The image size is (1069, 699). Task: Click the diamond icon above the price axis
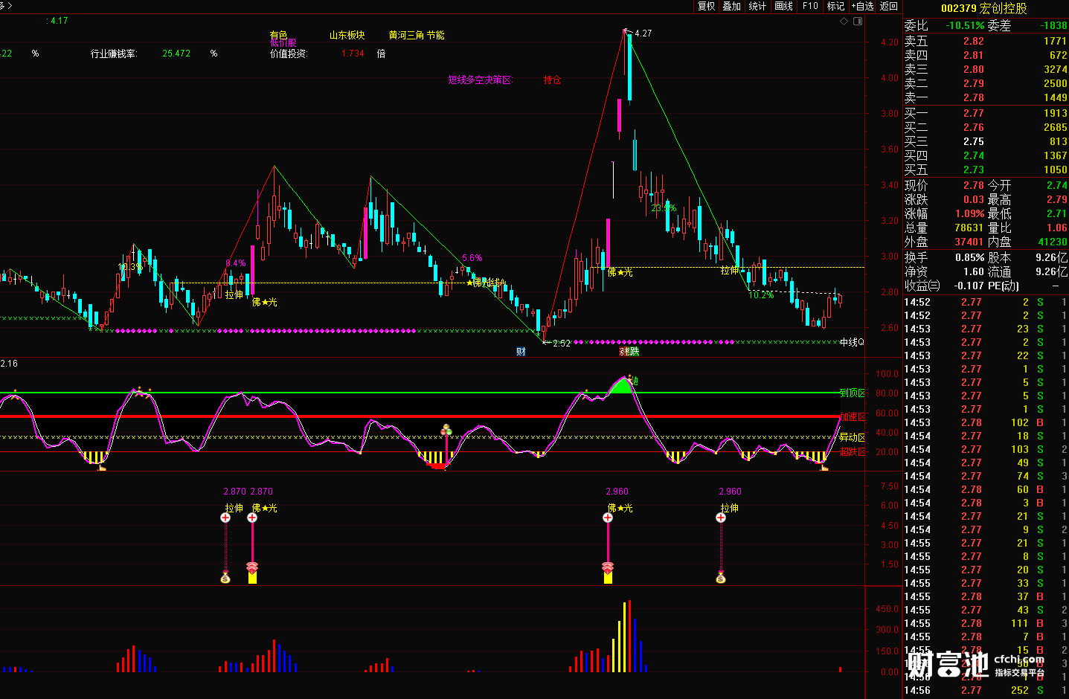[x=844, y=22]
